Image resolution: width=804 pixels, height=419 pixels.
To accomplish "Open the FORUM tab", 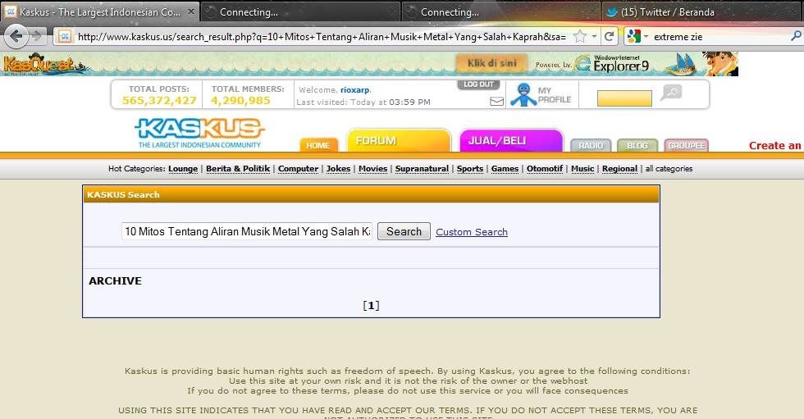I will coord(399,140).
